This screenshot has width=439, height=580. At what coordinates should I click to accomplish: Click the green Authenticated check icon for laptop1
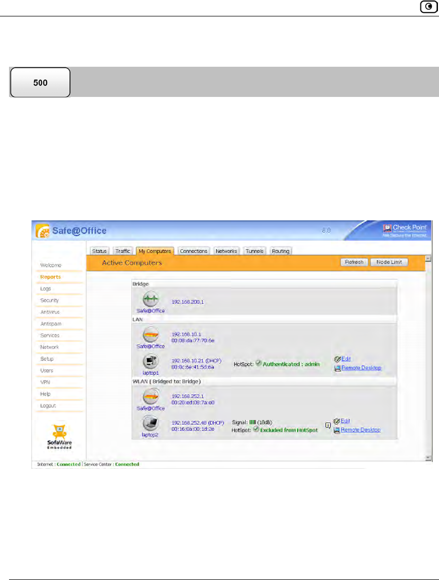[258, 363]
